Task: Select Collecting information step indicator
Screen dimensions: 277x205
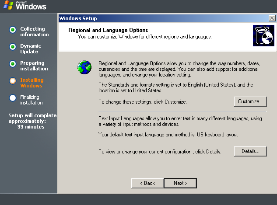Action: [13, 30]
